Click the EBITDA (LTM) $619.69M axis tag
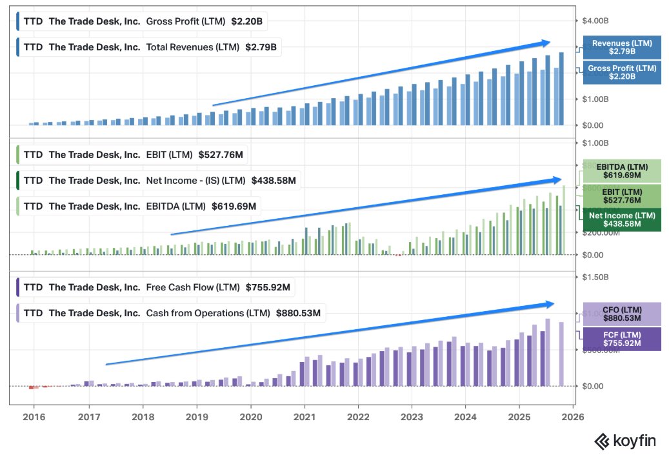 coord(622,171)
